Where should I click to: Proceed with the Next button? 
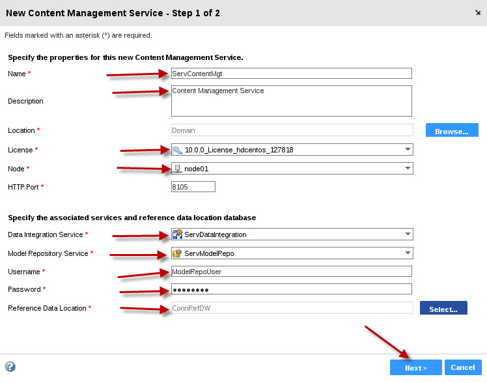click(416, 367)
